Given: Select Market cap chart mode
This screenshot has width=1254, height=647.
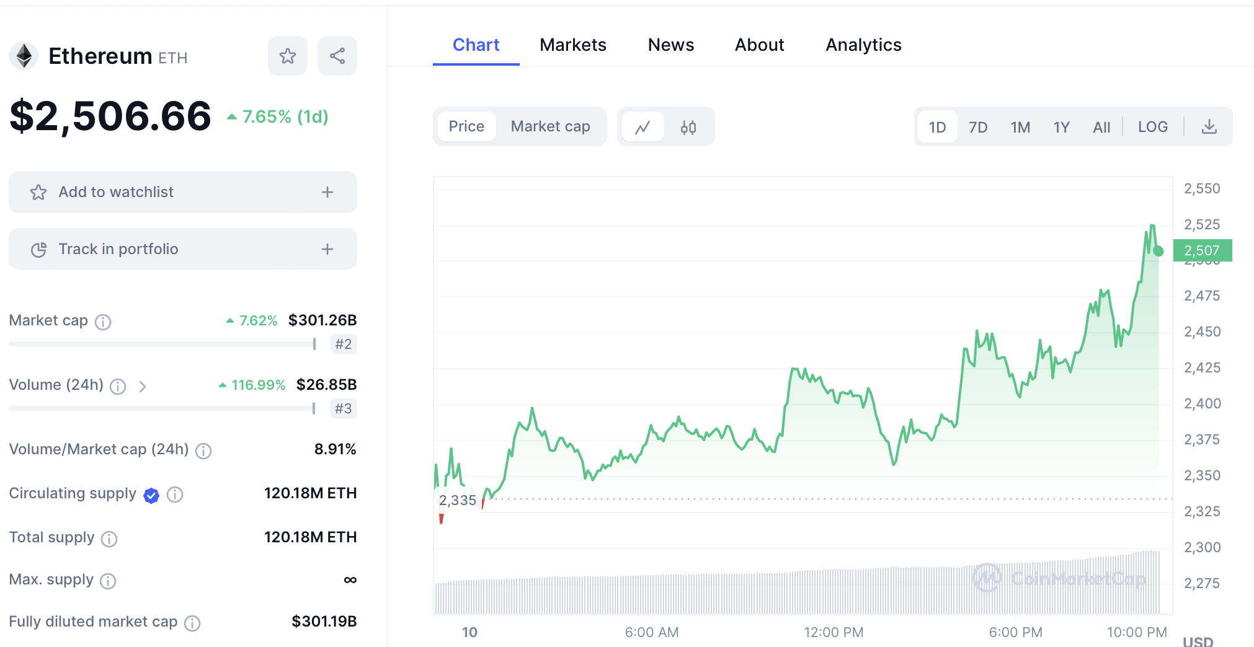Looking at the screenshot, I should click(x=550, y=126).
